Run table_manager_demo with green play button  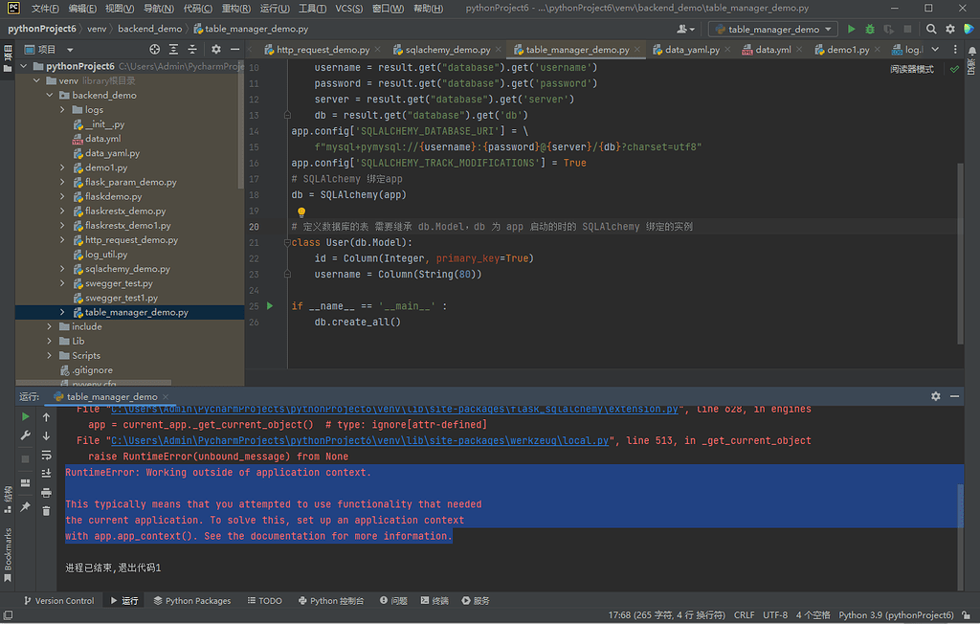coord(851,29)
